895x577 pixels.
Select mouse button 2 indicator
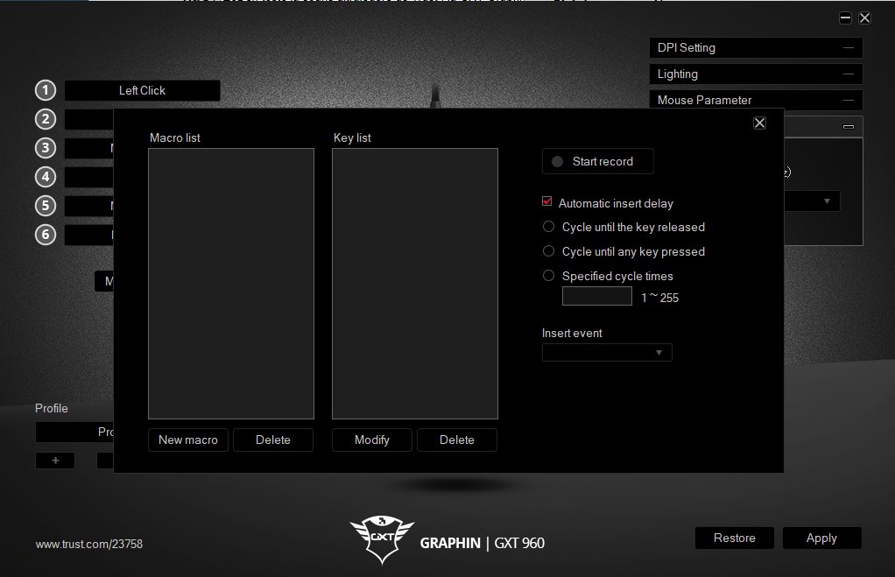click(x=45, y=119)
